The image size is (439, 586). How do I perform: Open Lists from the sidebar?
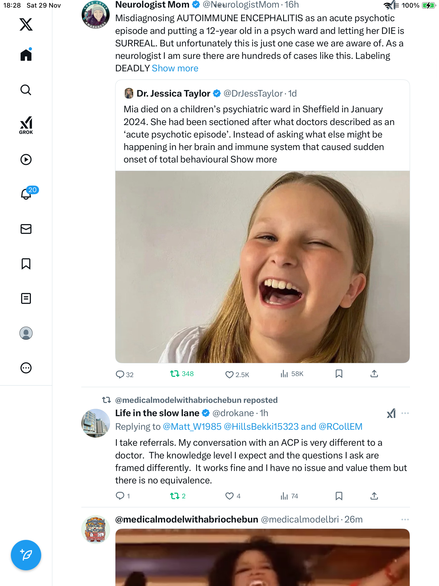26,298
